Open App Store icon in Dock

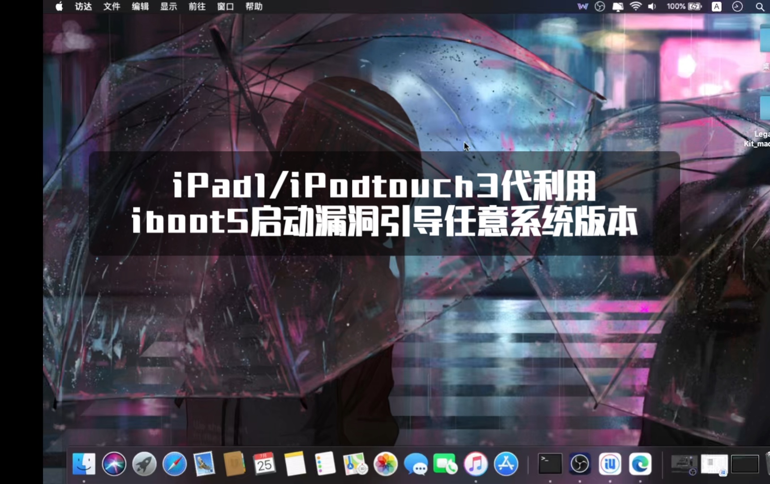(x=506, y=464)
